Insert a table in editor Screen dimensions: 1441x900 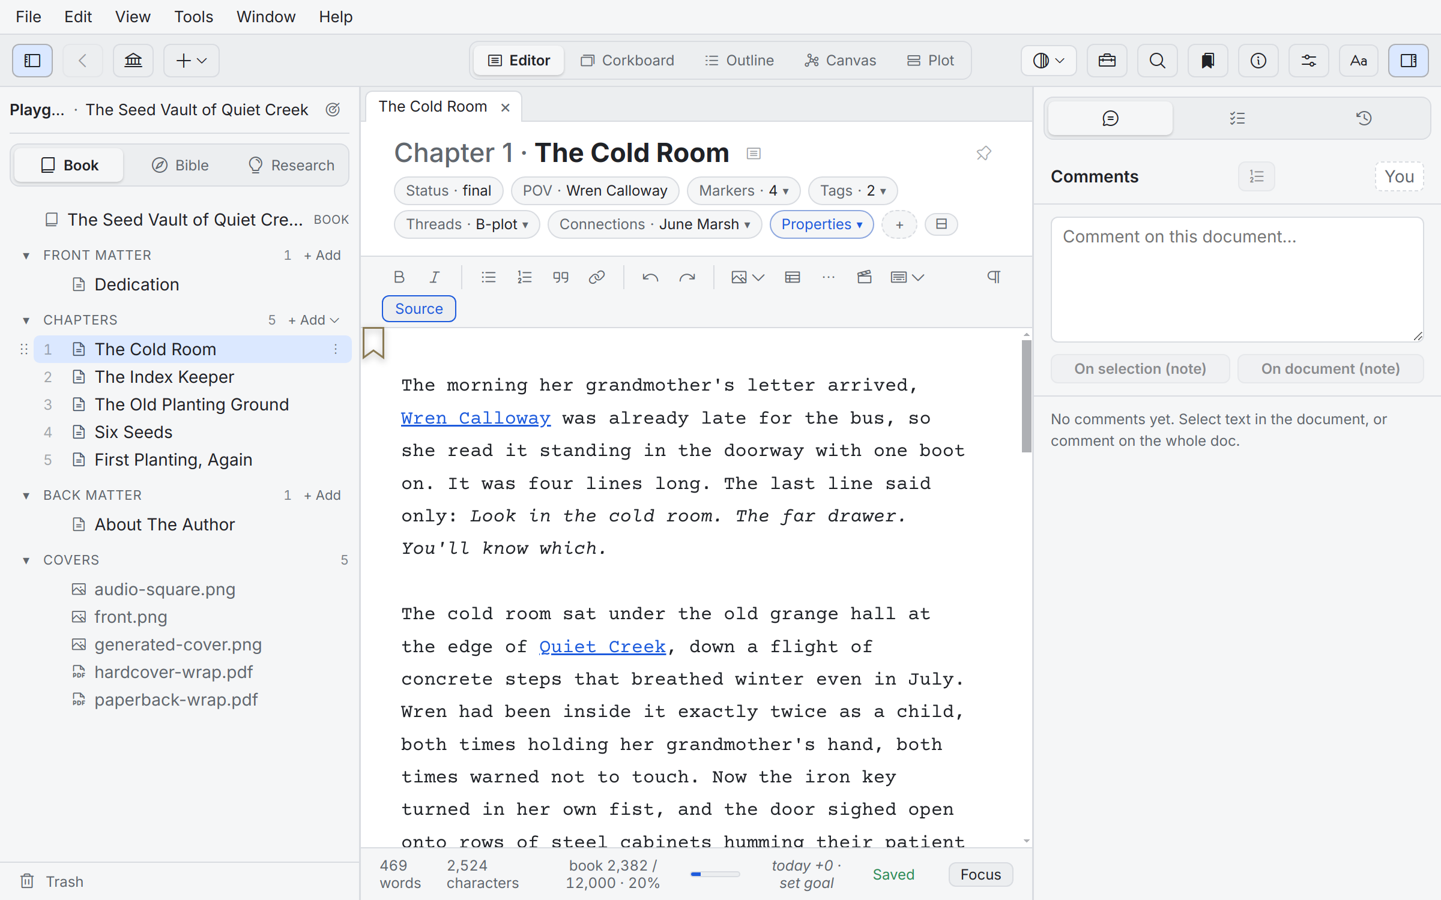(792, 277)
